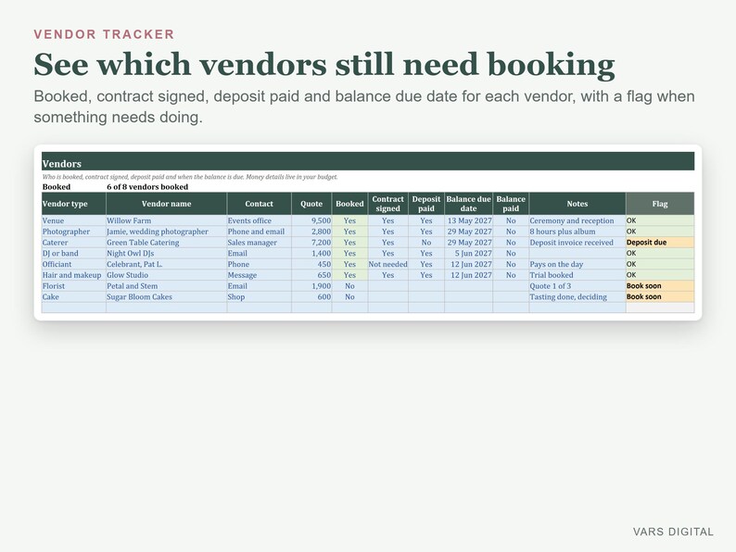The width and height of the screenshot is (736, 552).
Task: Select the 'Hair and makeup' vendor type cell
Action: [74, 275]
